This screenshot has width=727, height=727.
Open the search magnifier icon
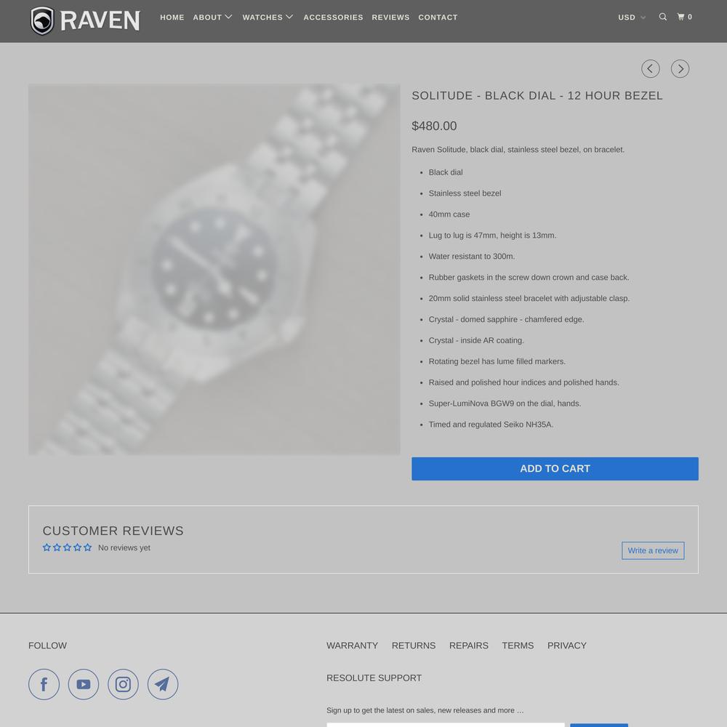[x=663, y=17]
